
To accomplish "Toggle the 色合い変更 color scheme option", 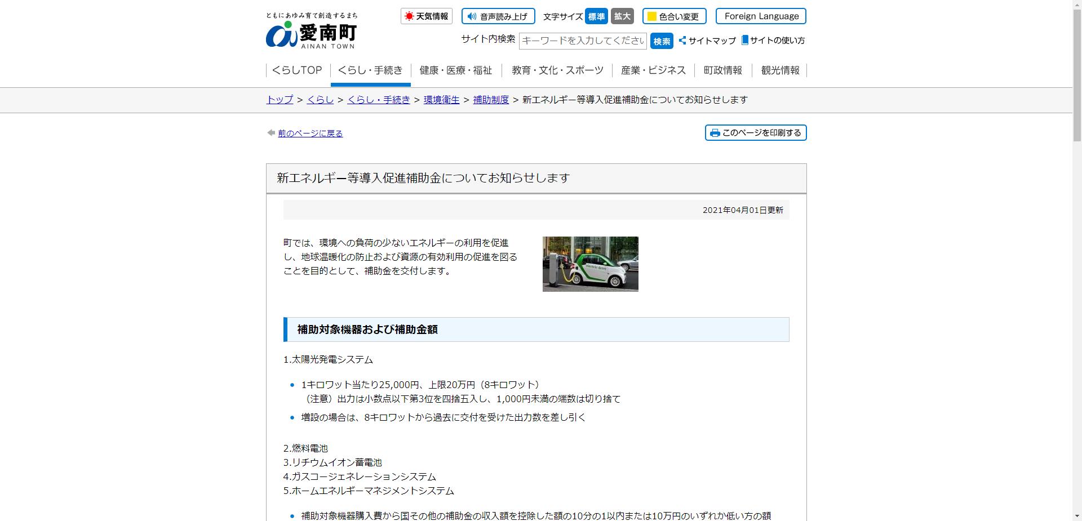I will [x=675, y=16].
